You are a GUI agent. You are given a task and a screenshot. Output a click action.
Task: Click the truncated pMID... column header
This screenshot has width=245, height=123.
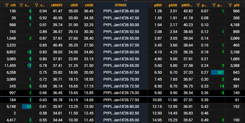coord(187,5)
